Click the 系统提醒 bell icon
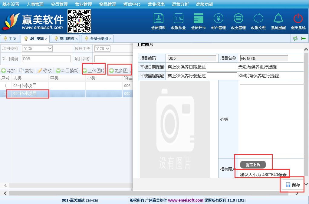Image resolution: width=309 pixels, height=204 pixels. click(278, 19)
